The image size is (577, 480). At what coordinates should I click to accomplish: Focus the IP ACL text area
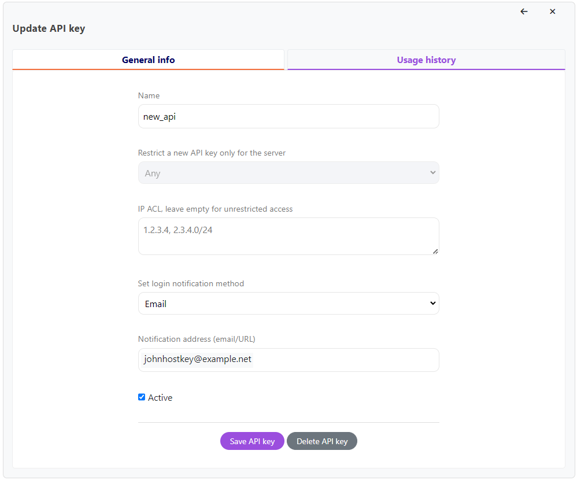[288, 236]
